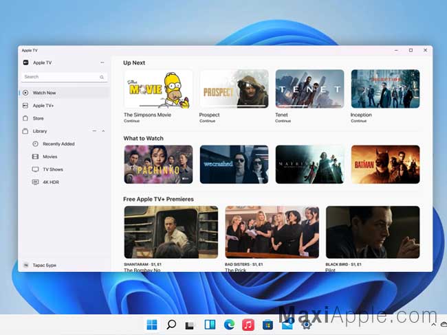447x335 pixels.
Task: Open the Tenet movie thumbnail
Action: point(309,89)
